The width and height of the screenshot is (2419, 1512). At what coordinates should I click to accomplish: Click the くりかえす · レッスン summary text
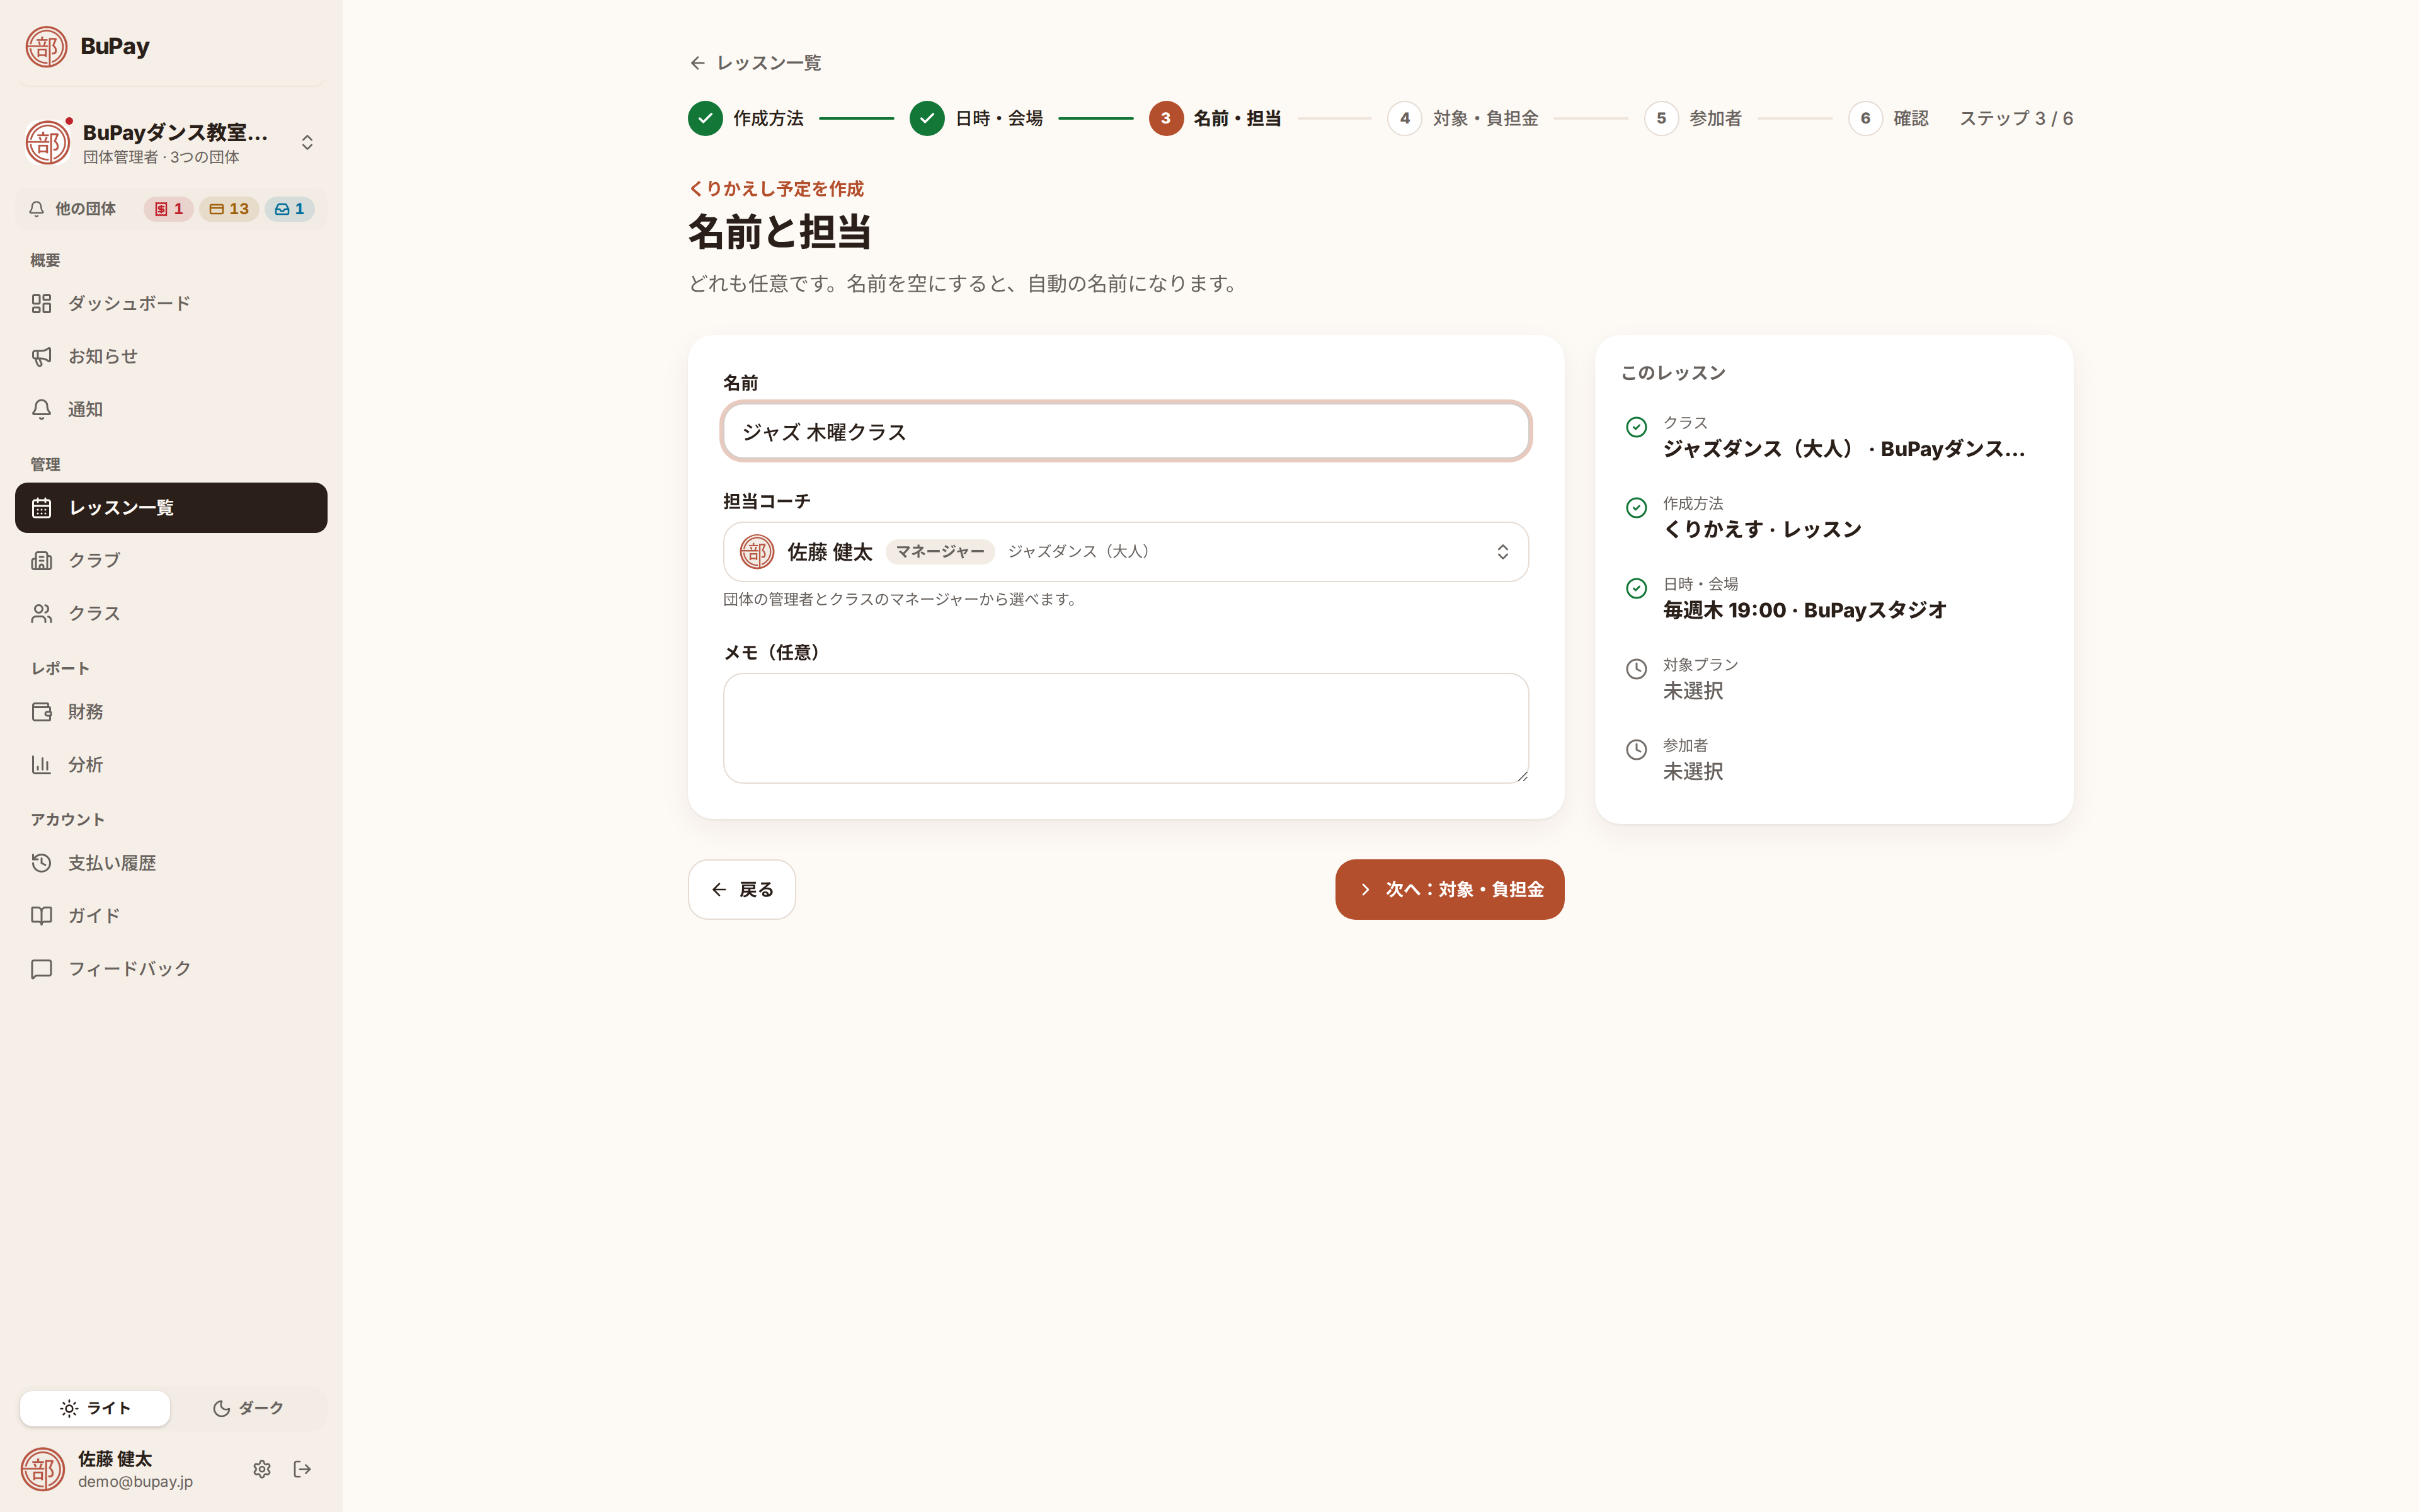click(1762, 529)
